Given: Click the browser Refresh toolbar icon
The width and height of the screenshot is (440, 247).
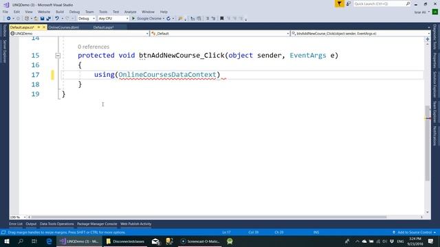Looking at the screenshot, I should 168,19.
